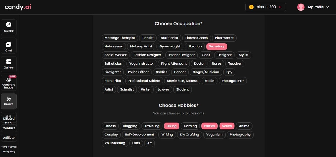Click the candy.ai logo
This screenshot has width=336, height=157.
18,7
